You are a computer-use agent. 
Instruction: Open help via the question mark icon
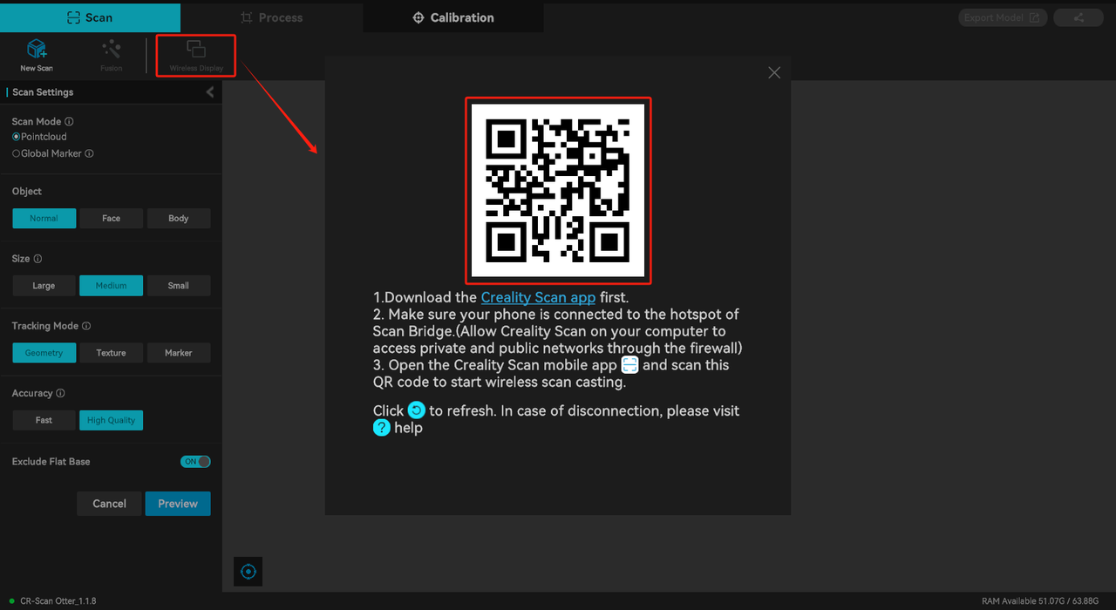tap(382, 428)
